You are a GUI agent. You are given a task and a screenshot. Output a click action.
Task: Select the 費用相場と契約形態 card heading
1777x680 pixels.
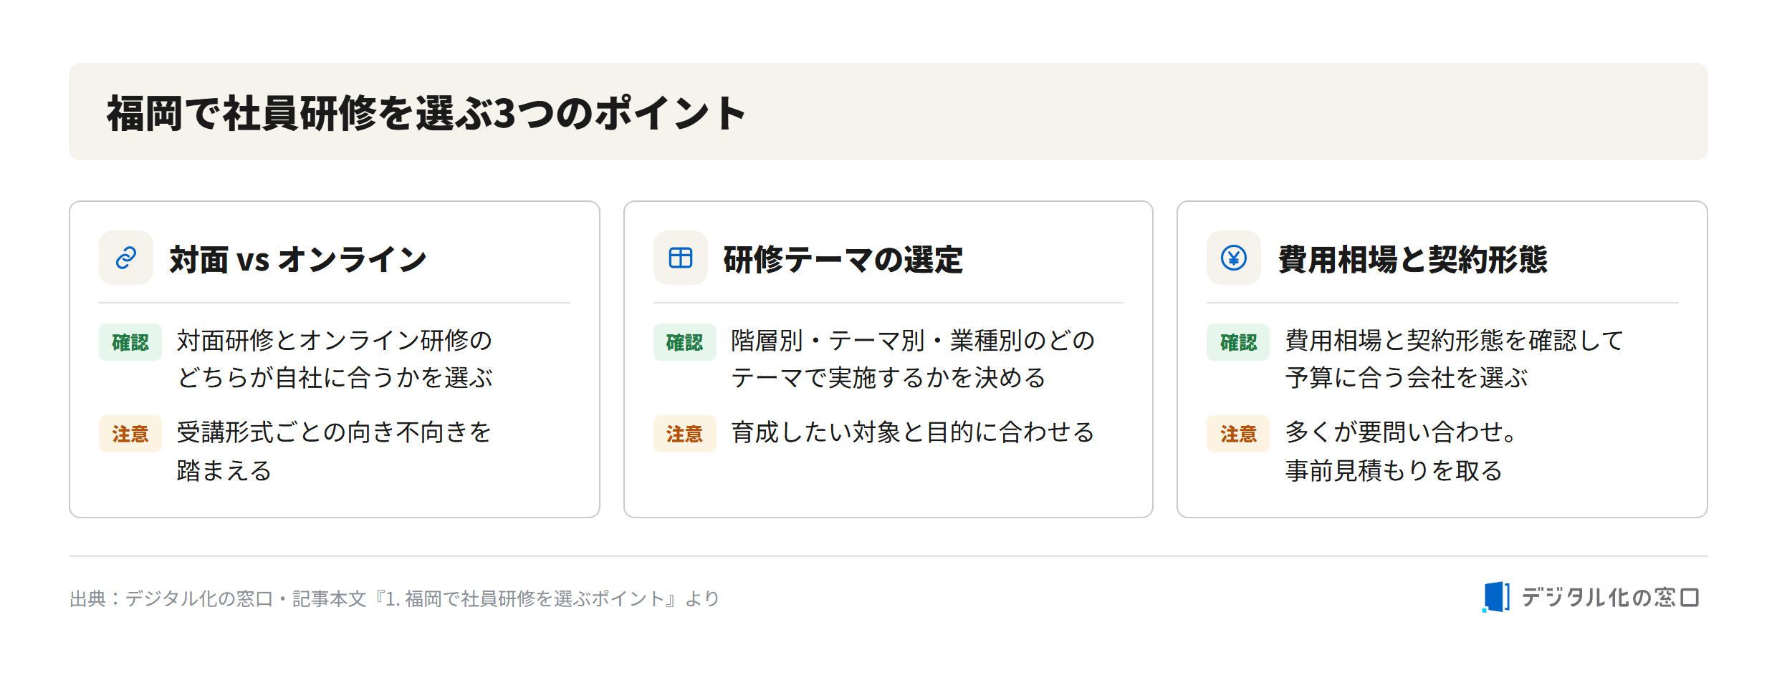pyautogui.click(x=1413, y=259)
